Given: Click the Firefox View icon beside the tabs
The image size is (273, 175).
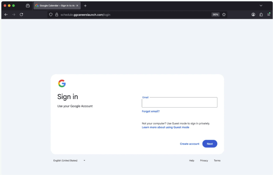Looking at the screenshot, I should point(28,6).
